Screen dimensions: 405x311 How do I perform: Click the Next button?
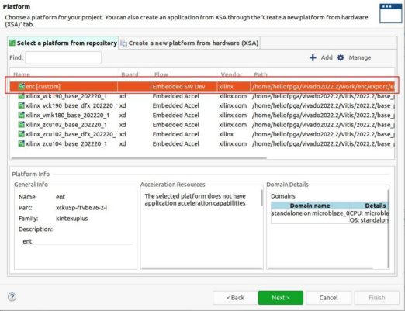(x=281, y=298)
